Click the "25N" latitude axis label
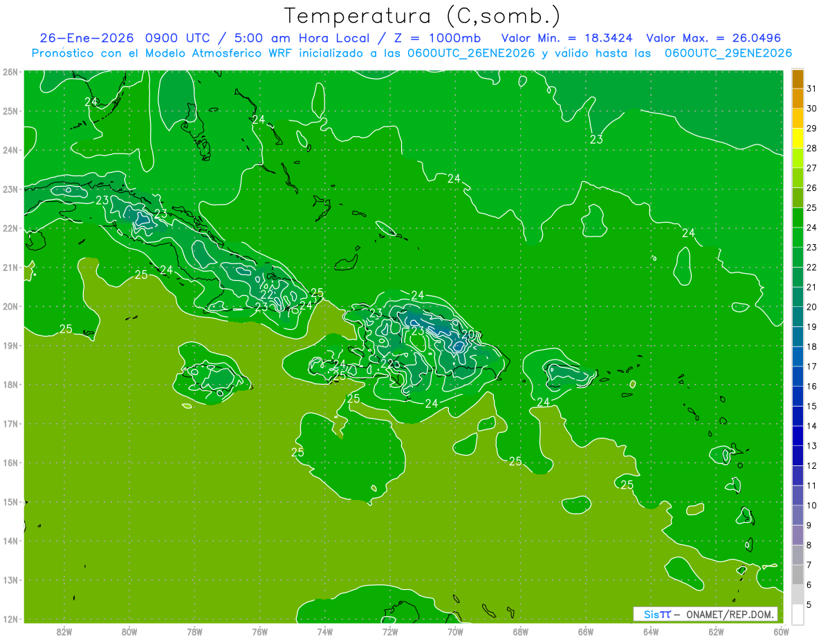The image size is (830, 641). (10, 111)
